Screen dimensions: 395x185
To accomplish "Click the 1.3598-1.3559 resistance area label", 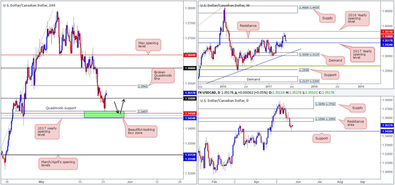I will pos(326,119).
